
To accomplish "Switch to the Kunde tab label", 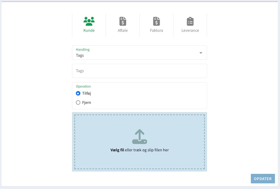I will [89, 30].
